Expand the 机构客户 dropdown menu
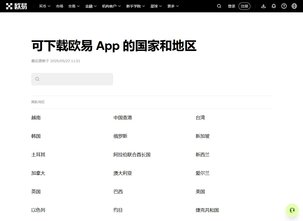Image resolution: width=303 pixels, height=221 pixels. click(x=111, y=6)
